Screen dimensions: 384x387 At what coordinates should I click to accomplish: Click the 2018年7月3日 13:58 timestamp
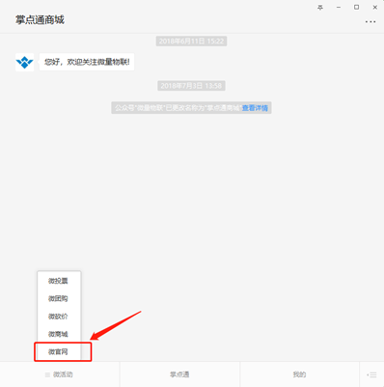coord(191,86)
